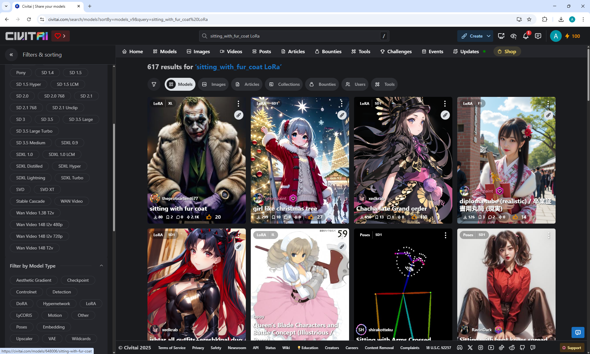Open the Terms of Service footer link
The width and height of the screenshot is (590, 354).
point(171,348)
